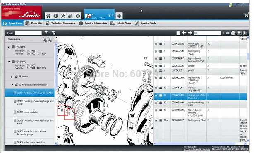254x153 pixels.
Task: Clear the filter with crossed funnel icon
Action: tap(53, 33)
